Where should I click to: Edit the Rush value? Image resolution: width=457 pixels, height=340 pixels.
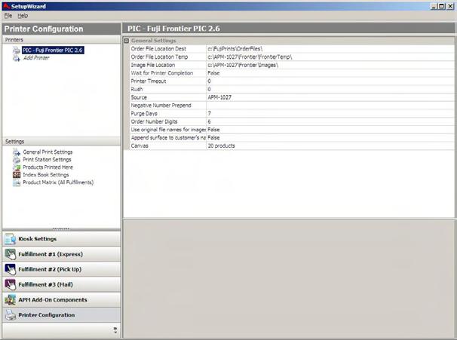[x=330, y=90]
